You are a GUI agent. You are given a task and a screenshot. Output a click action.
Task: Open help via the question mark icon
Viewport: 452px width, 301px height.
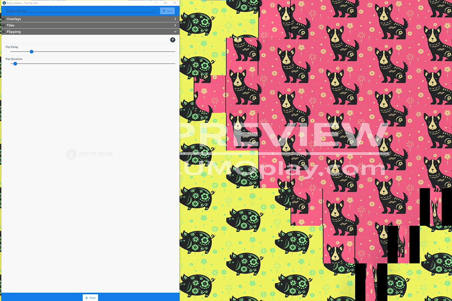[x=173, y=40]
